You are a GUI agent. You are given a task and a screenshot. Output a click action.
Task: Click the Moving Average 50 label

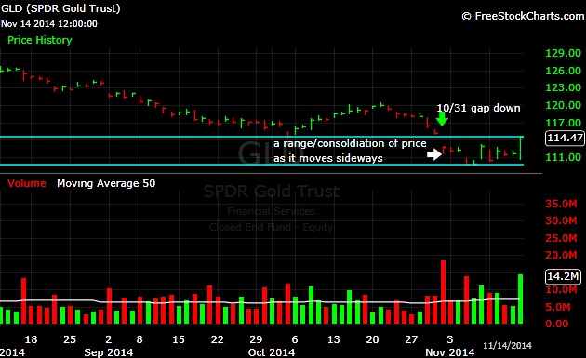click(106, 183)
